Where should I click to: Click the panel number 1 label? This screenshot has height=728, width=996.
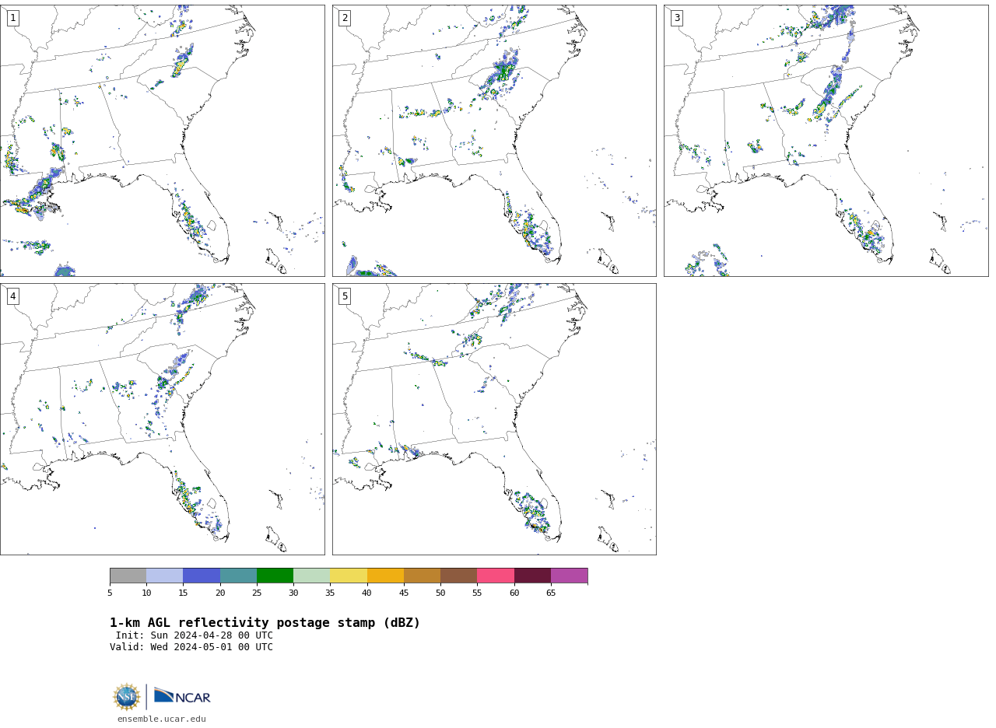coord(12,18)
